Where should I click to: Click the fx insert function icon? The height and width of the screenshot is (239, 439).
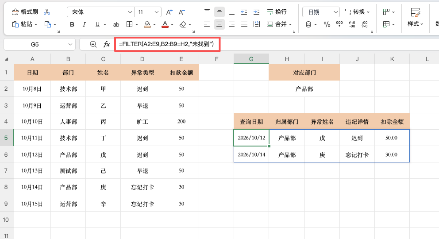[106, 44]
